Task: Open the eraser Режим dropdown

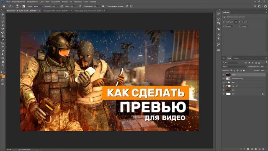Action: [x=39, y=6]
